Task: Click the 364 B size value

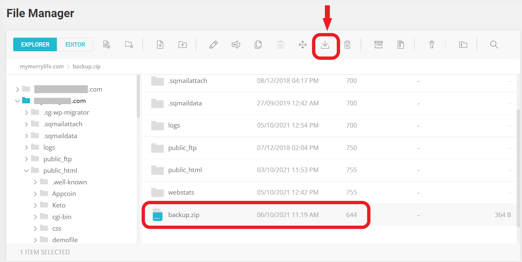Action: [503, 215]
